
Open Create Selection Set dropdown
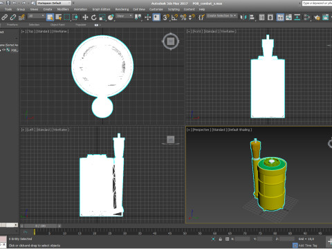tap(222, 16)
